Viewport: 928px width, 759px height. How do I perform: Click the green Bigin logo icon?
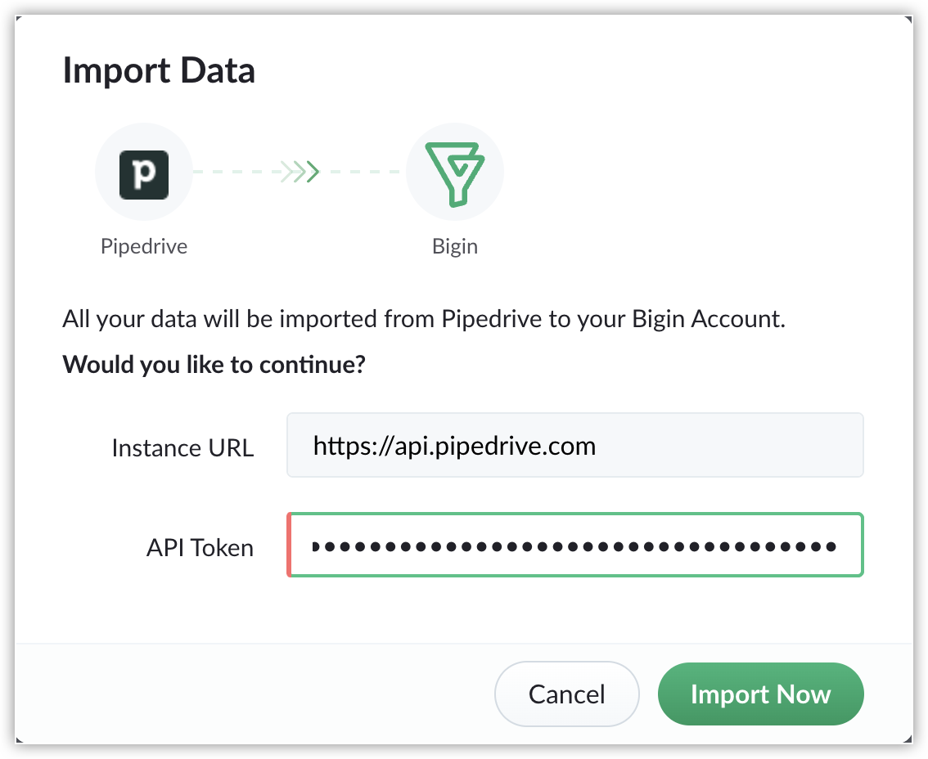454,173
